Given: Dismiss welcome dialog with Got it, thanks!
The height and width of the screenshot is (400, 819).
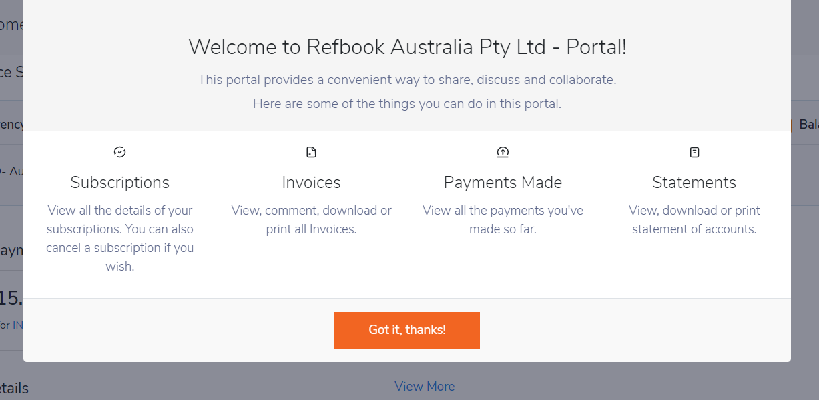Looking at the screenshot, I should [407, 330].
